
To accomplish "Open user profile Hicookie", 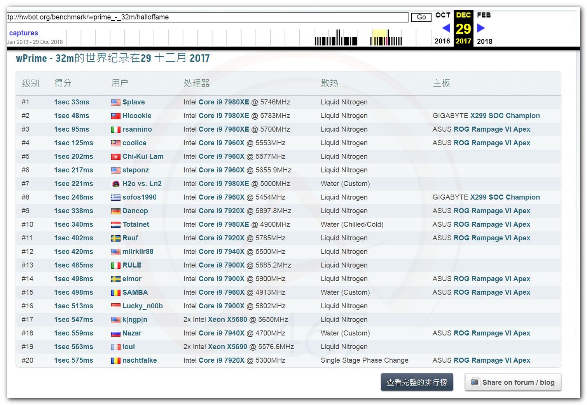I will (137, 116).
